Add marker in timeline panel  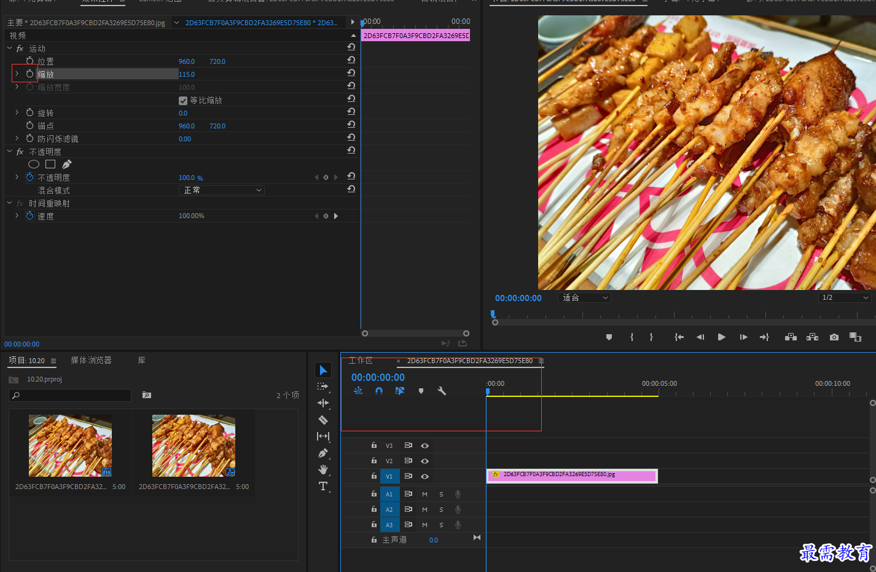point(421,391)
